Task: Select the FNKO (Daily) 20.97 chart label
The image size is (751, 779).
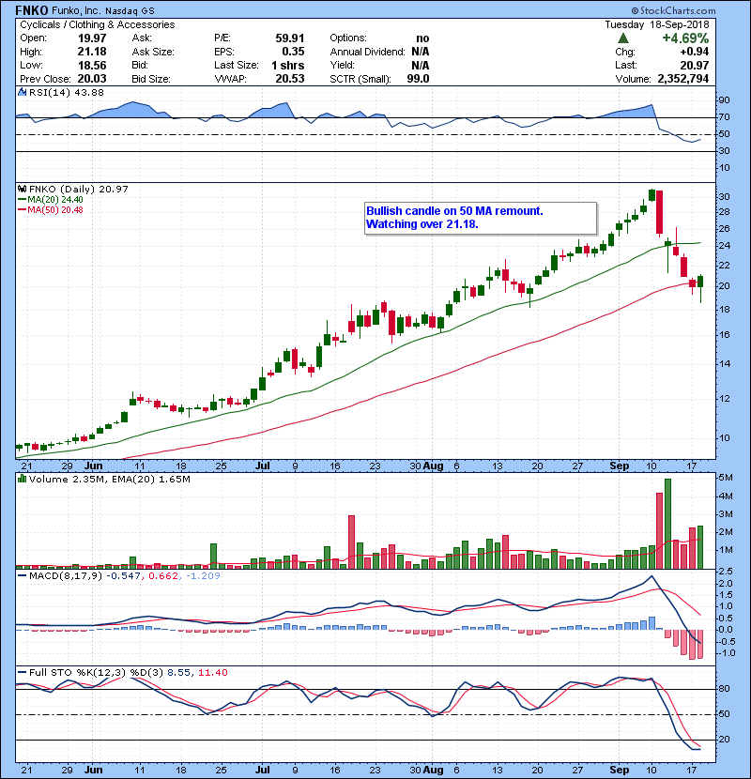Action: pyautogui.click(x=79, y=190)
